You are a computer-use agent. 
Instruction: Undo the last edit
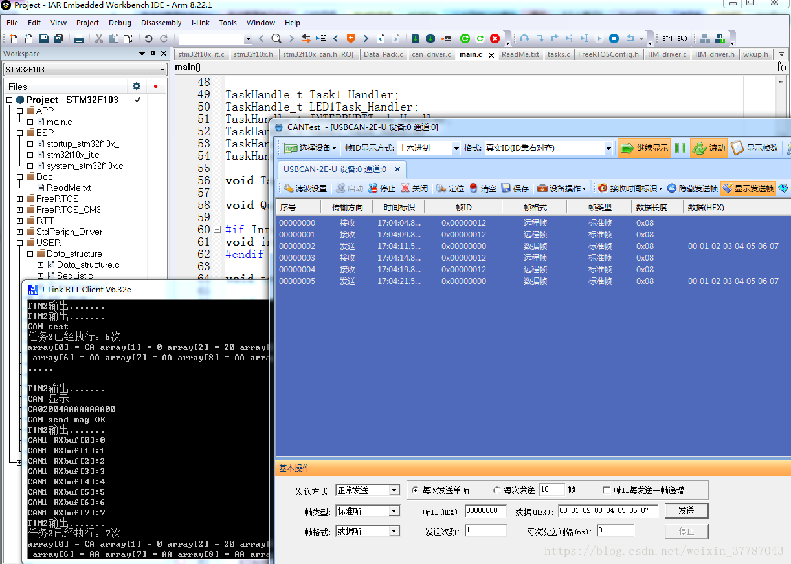(x=148, y=39)
